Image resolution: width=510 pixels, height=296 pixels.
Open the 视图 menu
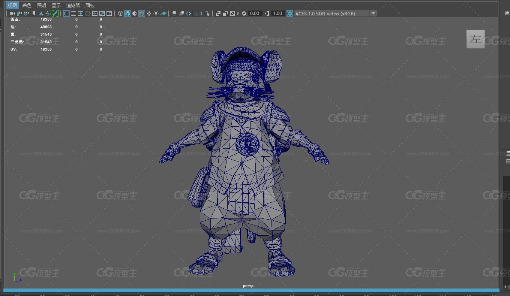[x=12, y=5]
